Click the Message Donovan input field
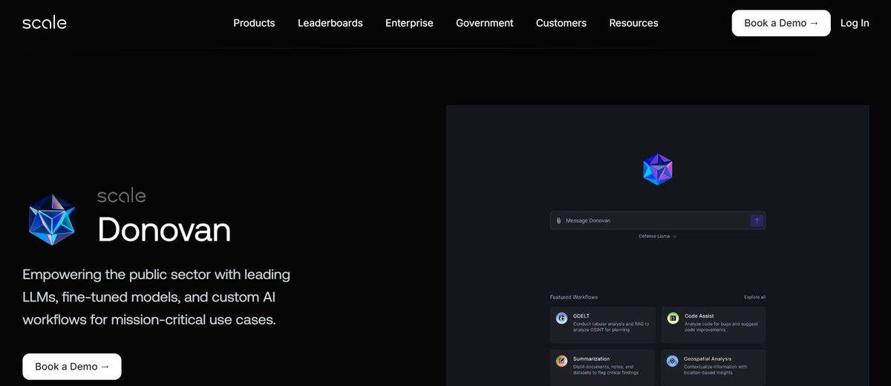 coord(657,220)
